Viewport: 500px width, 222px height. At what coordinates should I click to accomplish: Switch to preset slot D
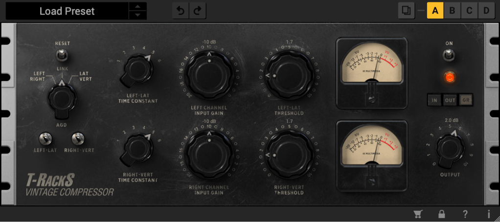point(486,11)
